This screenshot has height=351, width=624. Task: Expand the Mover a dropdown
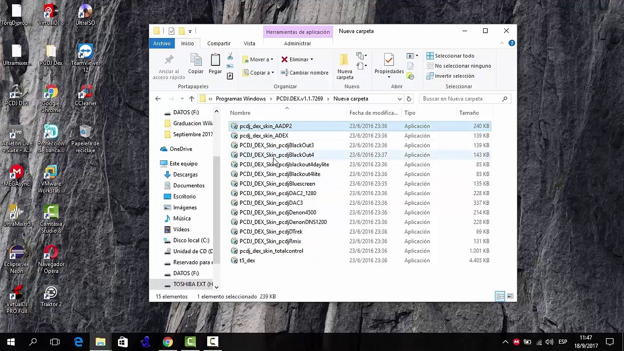click(x=272, y=59)
